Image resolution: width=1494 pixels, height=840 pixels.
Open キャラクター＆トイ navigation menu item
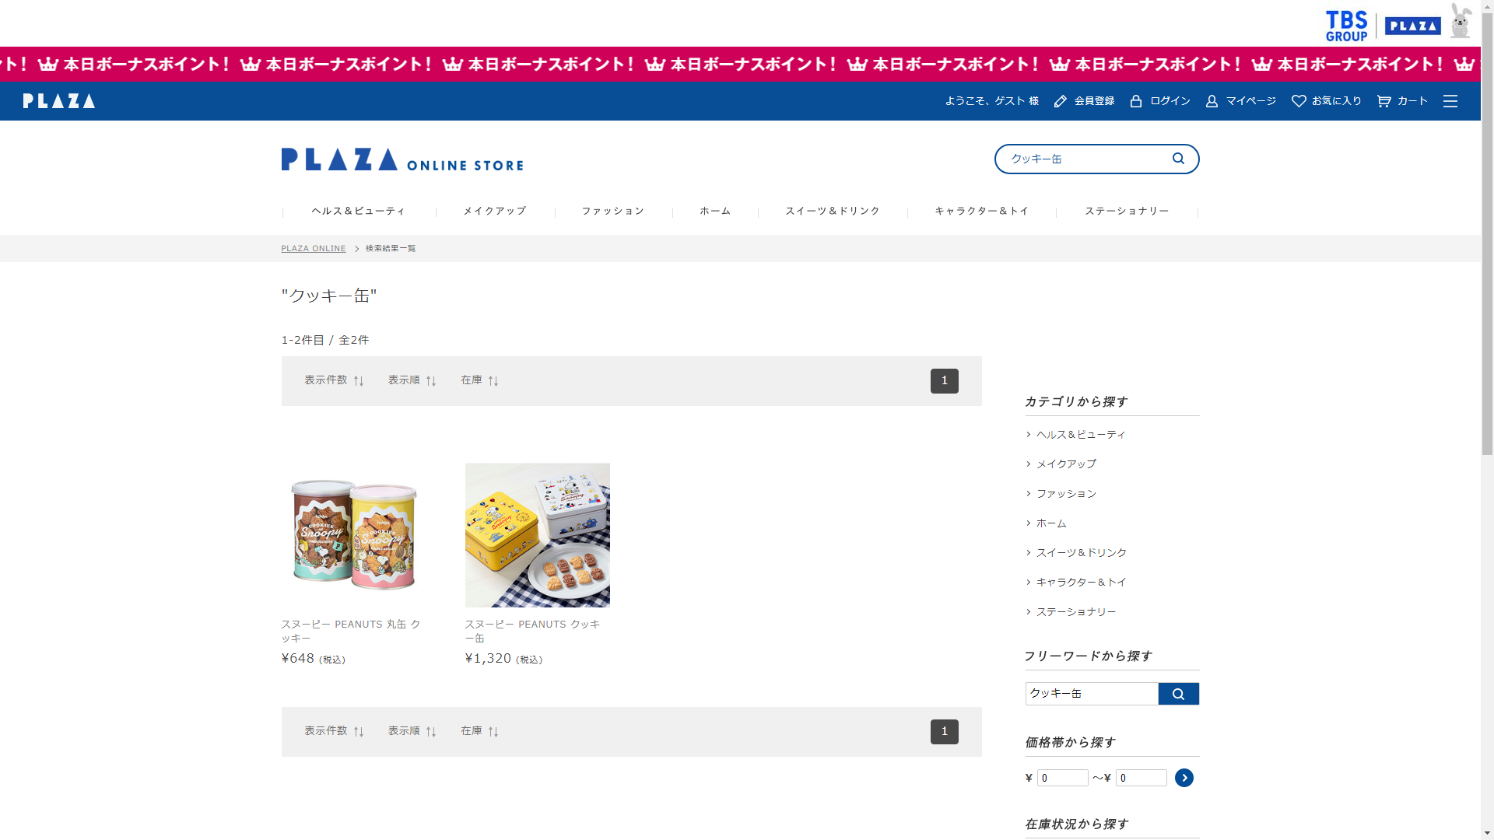981,211
